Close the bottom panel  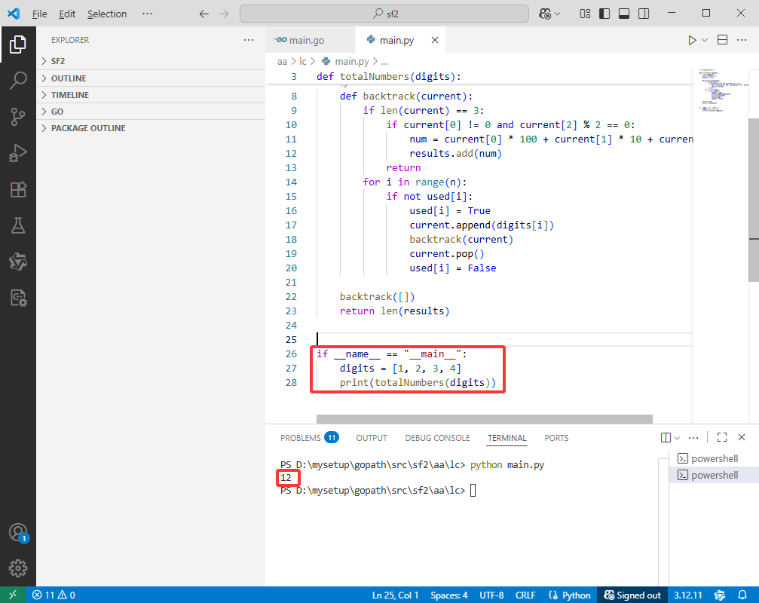pyautogui.click(x=742, y=437)
